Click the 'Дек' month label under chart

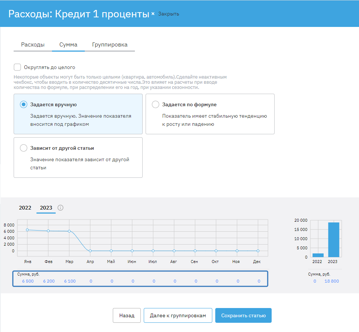(257, 262)
